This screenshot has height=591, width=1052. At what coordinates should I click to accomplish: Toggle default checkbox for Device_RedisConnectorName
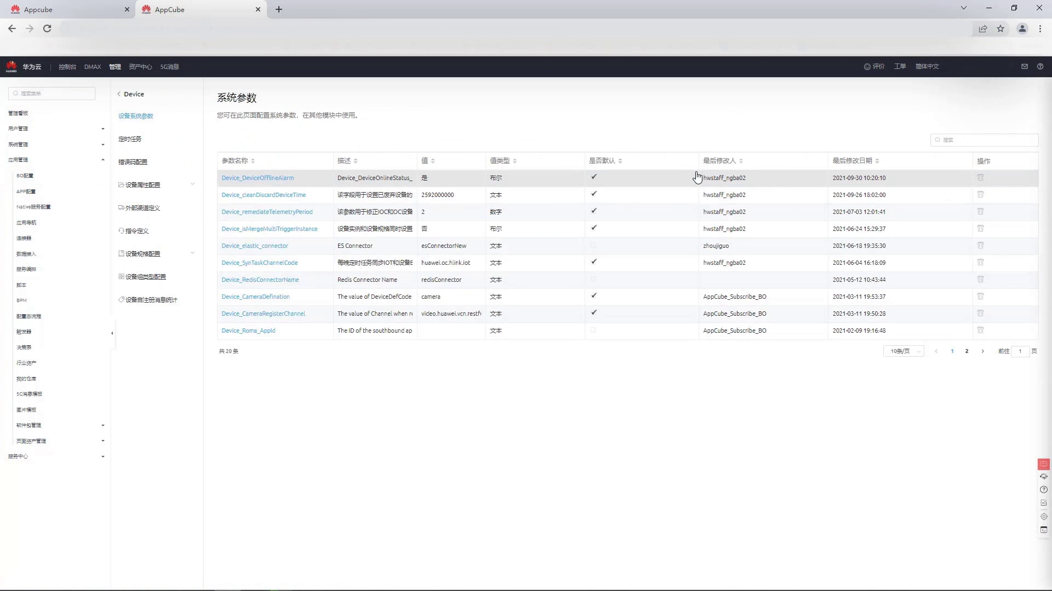(593, 279)
